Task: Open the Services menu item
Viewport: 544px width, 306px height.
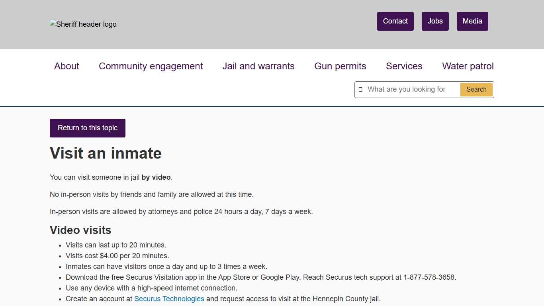Action: tap(404, 66)
